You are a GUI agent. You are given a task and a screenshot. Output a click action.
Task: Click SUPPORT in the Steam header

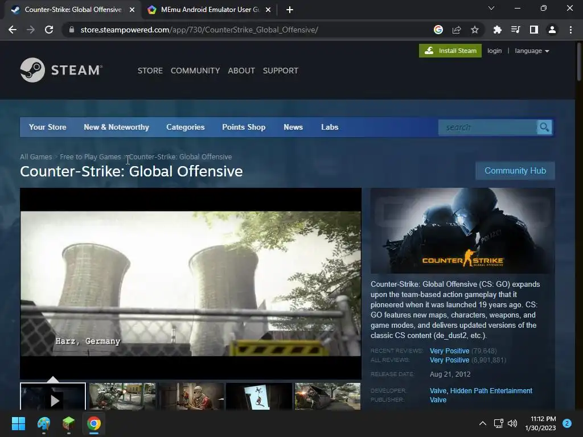tap(281, 71)
